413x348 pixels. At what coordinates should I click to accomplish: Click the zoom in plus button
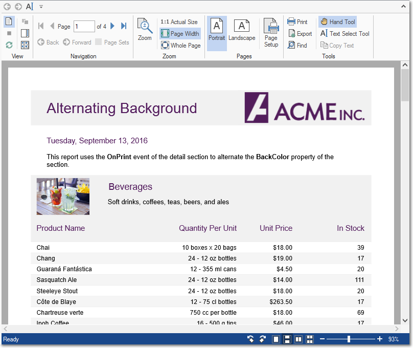[x=380, y=339]
